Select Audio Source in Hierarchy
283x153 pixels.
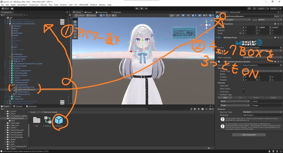tap(23, 92)
